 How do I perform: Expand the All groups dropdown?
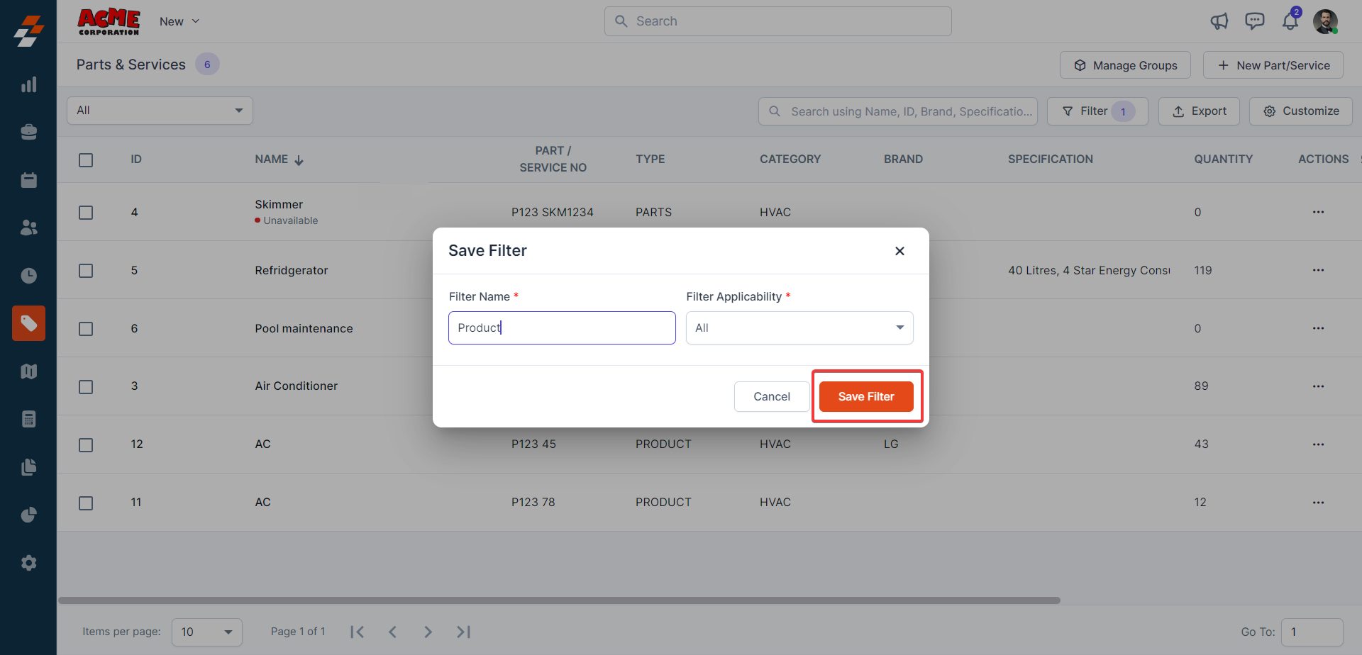click(x=160, y=111)
